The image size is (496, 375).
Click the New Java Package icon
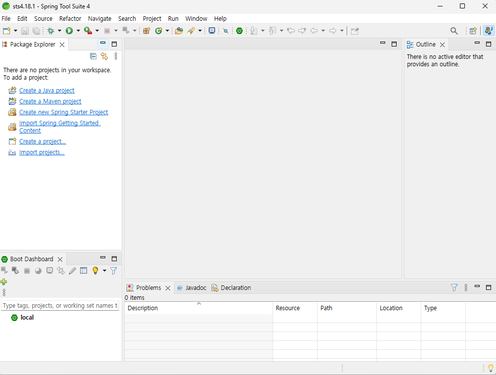pyautogui.click(x=146, y=31)
